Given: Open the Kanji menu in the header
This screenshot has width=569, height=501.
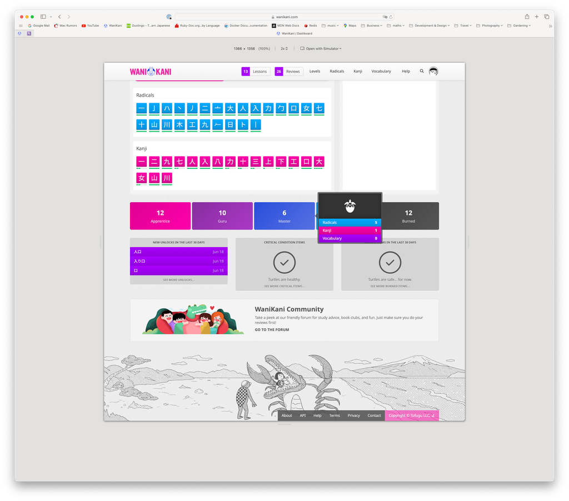Looking at the screenshot, I should 358,71.
